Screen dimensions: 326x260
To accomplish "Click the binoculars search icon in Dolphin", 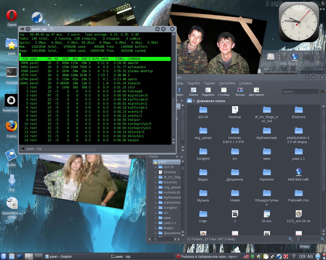I will point(322,92).
